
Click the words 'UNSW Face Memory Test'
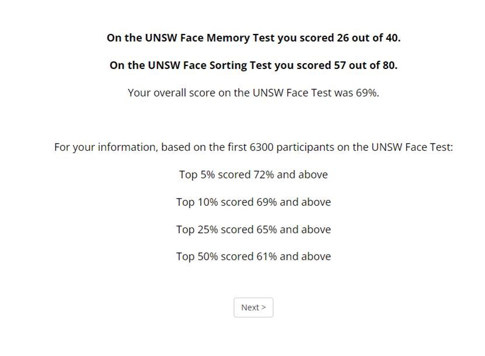[210, 38]
